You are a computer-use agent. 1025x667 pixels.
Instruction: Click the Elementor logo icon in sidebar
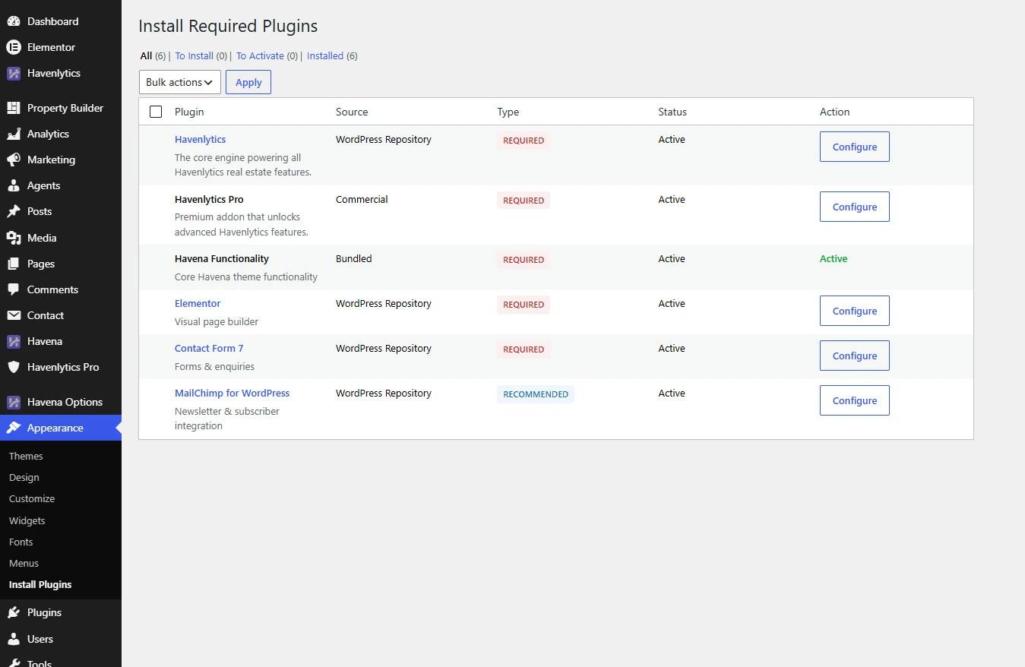click(x=14, y=47)
